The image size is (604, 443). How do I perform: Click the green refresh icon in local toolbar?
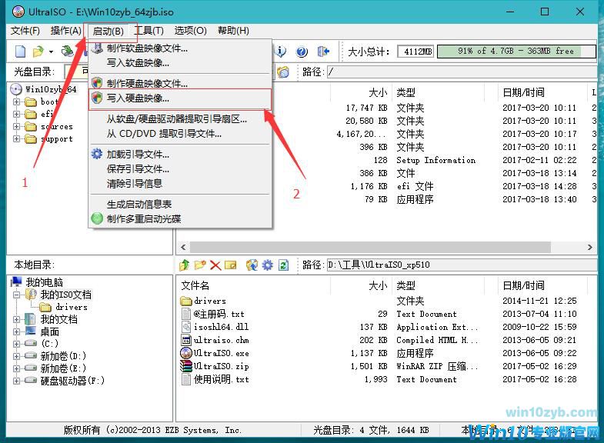pos(283,265)
